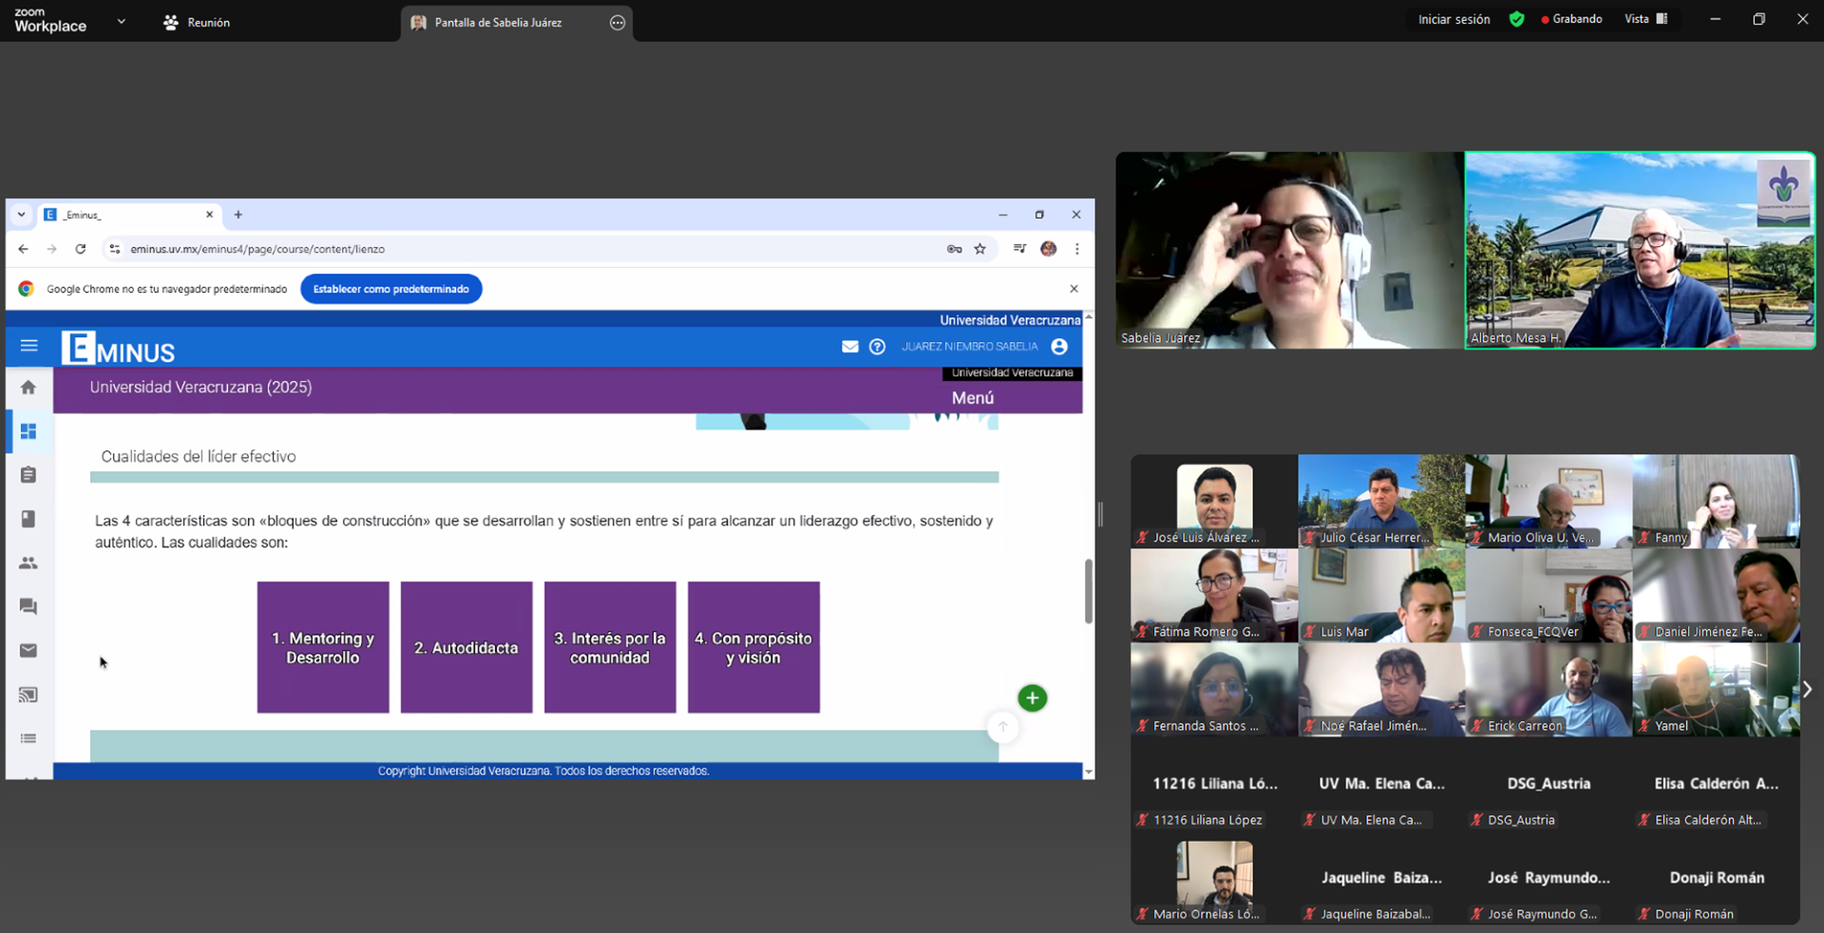
Task: Select the Reunión tab
Action: pos(197,23)
